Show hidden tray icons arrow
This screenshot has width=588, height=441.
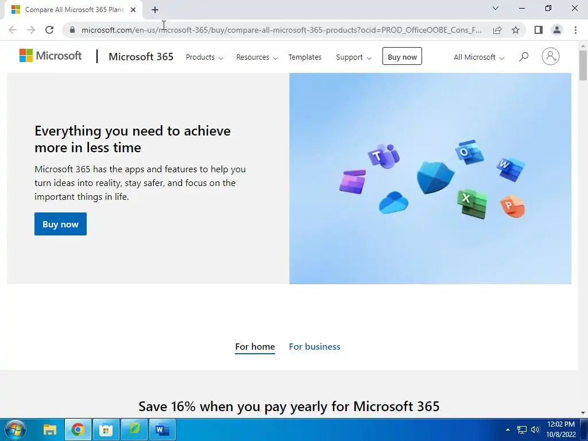point(508,430)
